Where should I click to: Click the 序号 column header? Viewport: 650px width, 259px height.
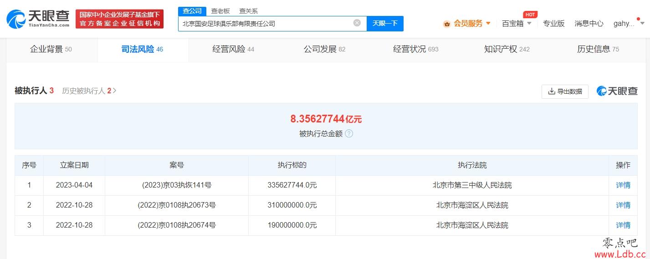click(29, 165)
